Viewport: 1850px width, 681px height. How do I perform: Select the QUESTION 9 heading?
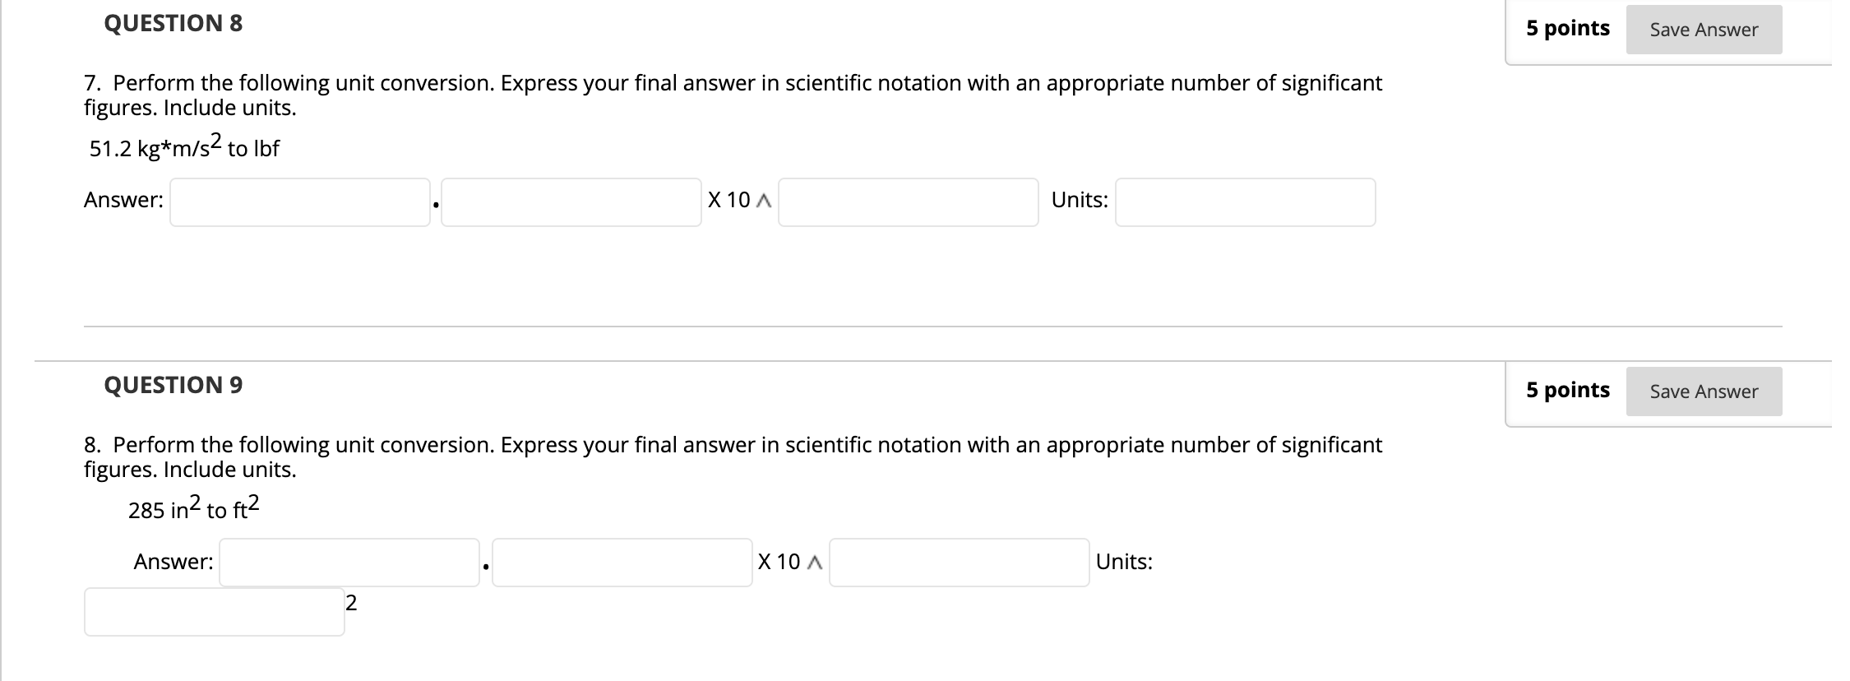click(173, 384)
